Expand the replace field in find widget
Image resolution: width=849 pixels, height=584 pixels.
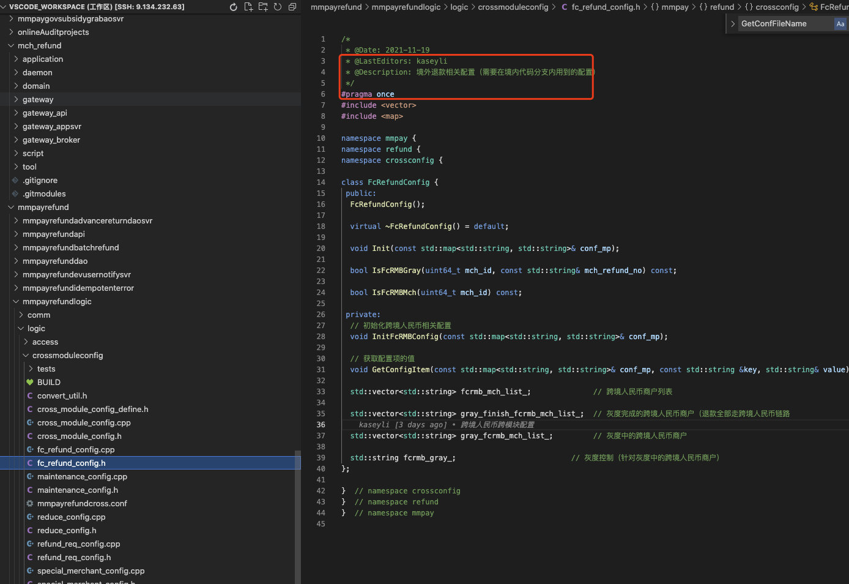(732, 24)
